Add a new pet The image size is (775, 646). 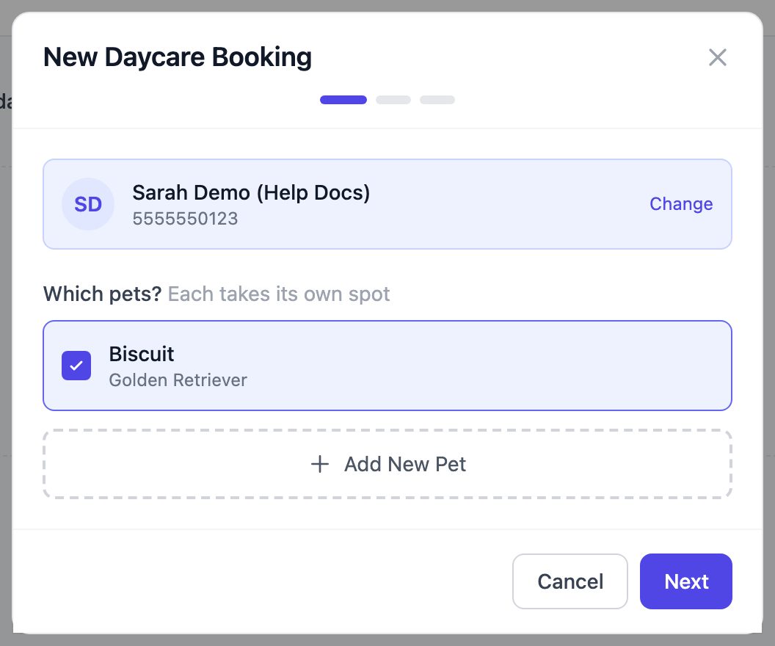point(387,464)
